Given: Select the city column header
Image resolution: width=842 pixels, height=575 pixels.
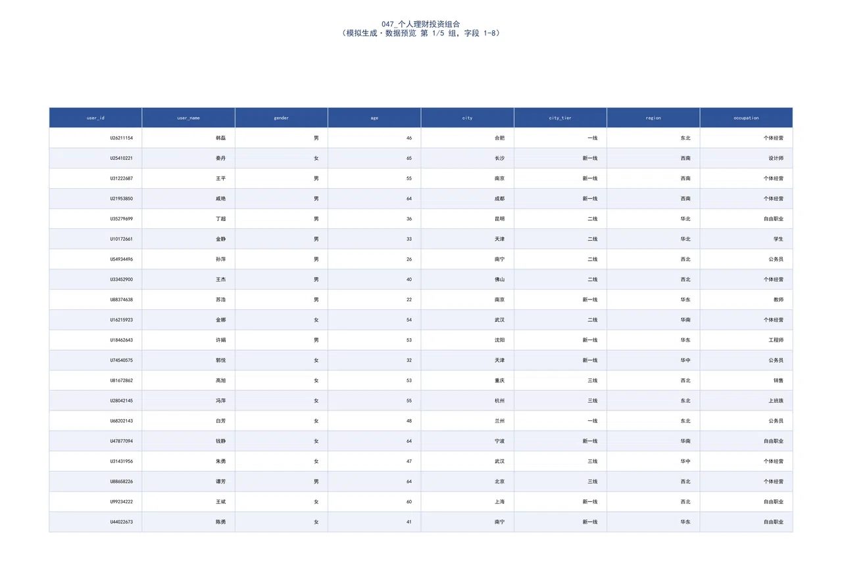Looking at the screenshot, I should (468, 118).
